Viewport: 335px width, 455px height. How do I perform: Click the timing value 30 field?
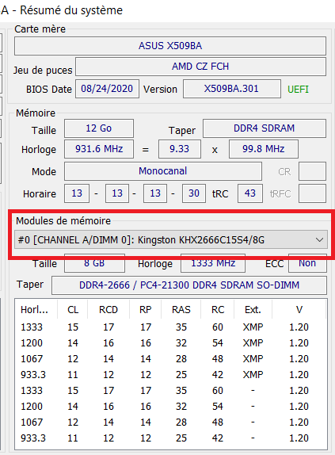click(194, 193)
